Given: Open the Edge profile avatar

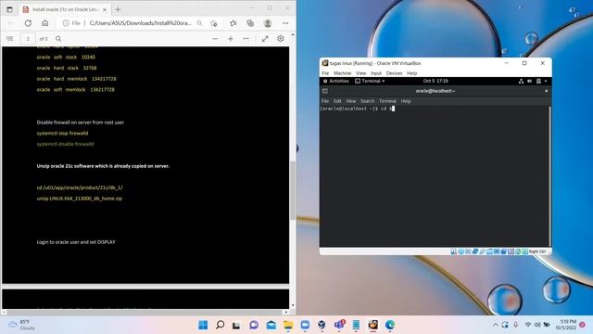Looking at the screenshot, I should tap(268, 23).
